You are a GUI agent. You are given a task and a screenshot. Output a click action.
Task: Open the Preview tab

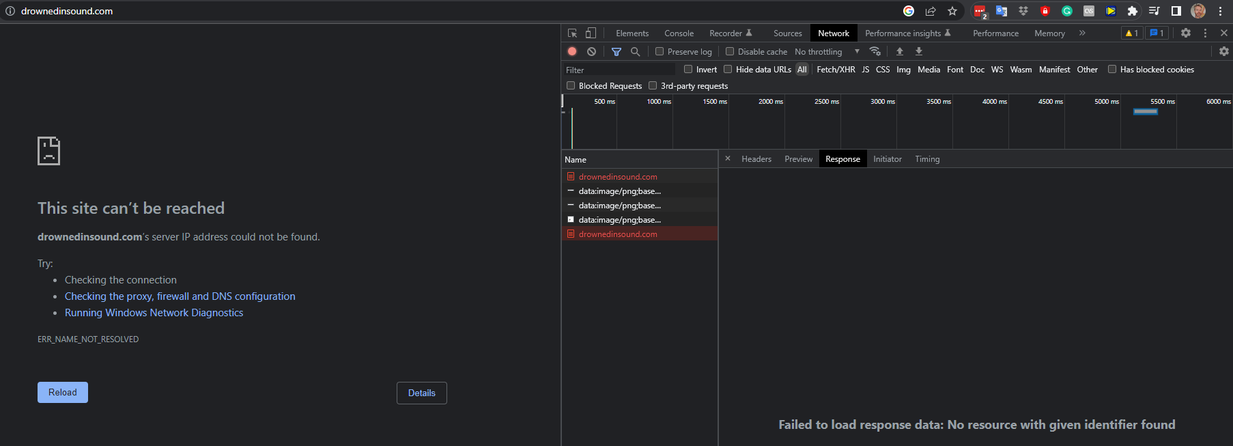pyautogui.click(x=798, y=158)
